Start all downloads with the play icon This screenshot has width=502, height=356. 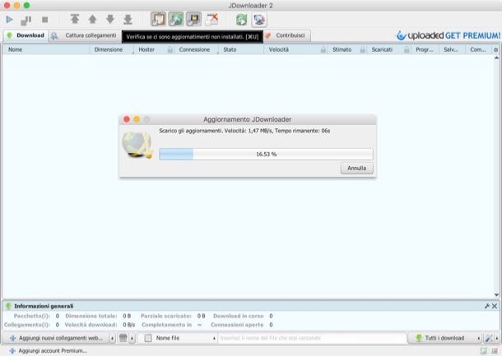[10, 20]
